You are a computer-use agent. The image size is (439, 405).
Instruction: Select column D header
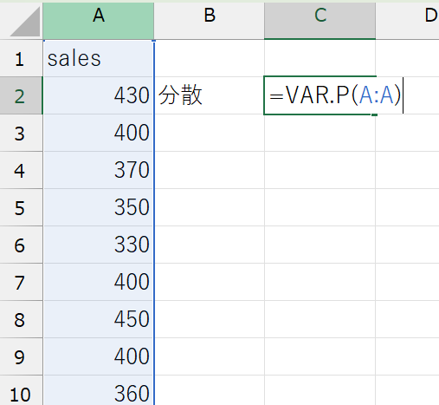point(407,21)
